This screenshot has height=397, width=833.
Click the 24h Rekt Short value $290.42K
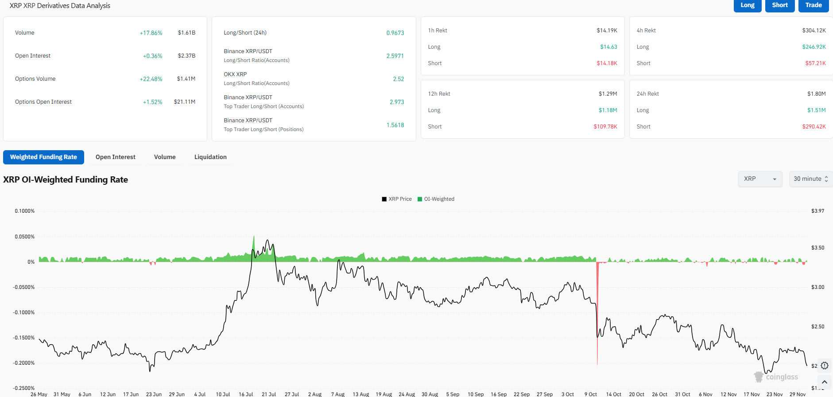point(814,127)
